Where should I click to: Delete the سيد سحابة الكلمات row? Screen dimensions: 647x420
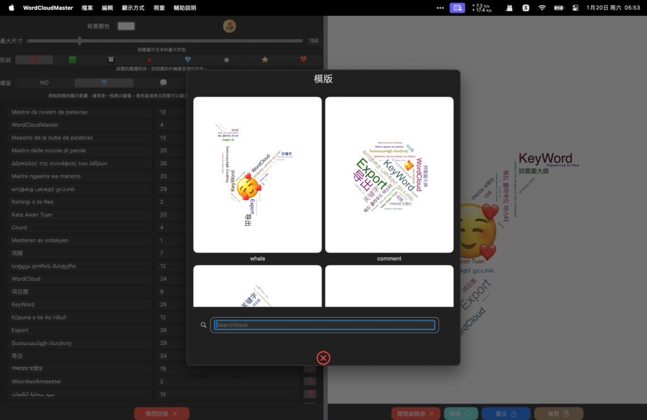[x=310, y=394]
